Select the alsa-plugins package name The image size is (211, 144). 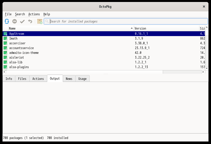(x=19, y=67)
